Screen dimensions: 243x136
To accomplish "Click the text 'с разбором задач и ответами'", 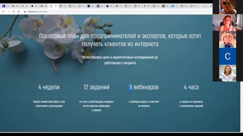I will pyautogui.click(x=144, y=104).
